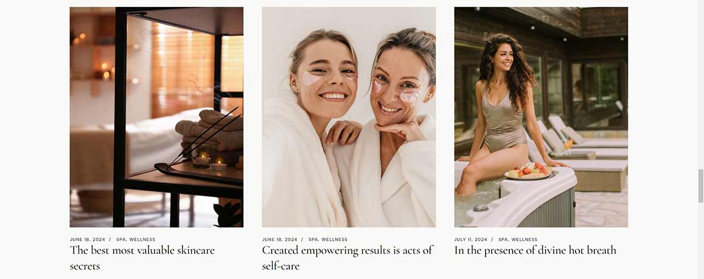This screenshot has width=704, height=279.
Task: Select WELLNESS category under hot breath post
Action: (x=524, y=239)
